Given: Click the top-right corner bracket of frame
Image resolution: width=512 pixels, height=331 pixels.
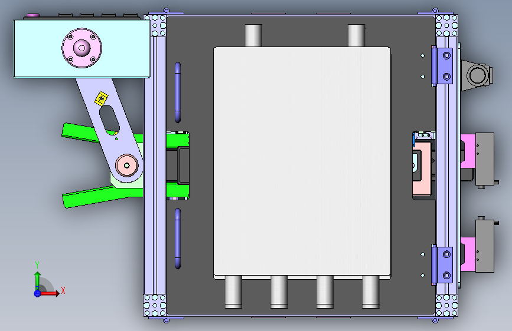Looking at the screenshot, I should pyautogui.click(x=446, y=25).
